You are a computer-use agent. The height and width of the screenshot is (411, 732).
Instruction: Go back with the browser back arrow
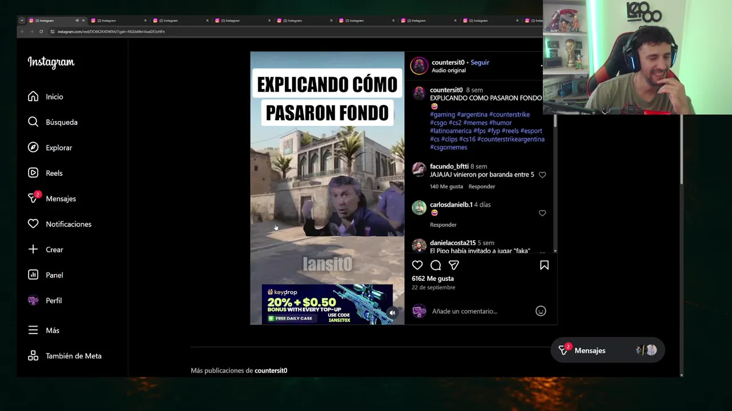click(x=22, y=31)
